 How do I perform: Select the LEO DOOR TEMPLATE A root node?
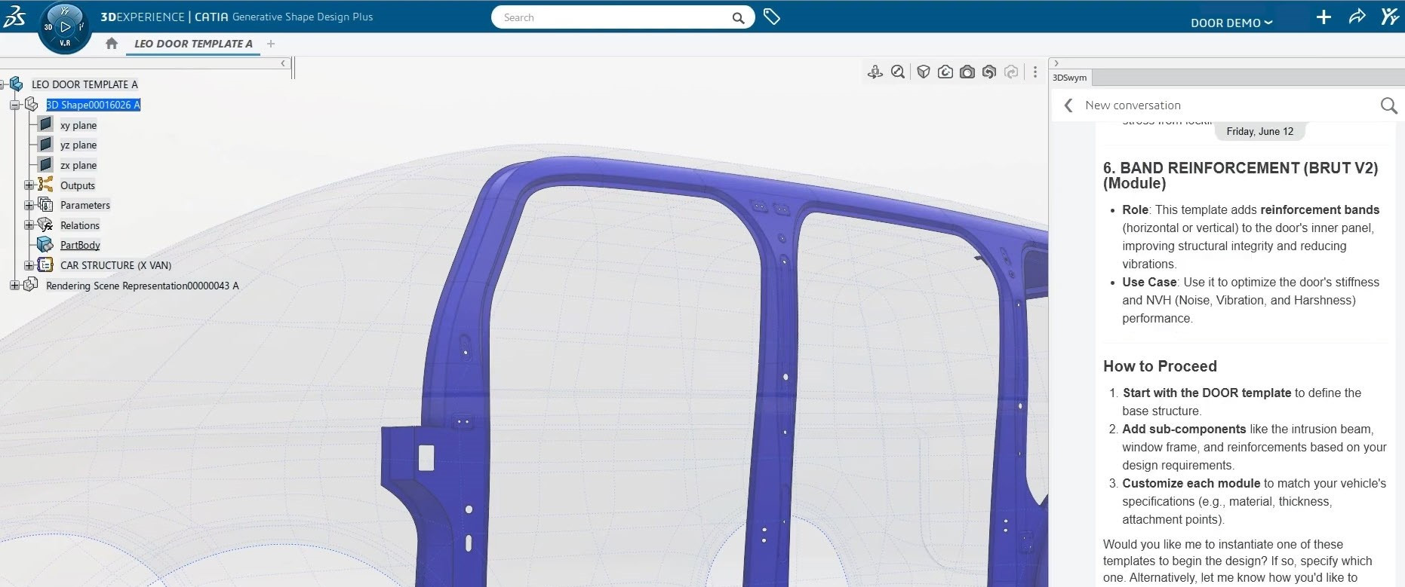85,84
